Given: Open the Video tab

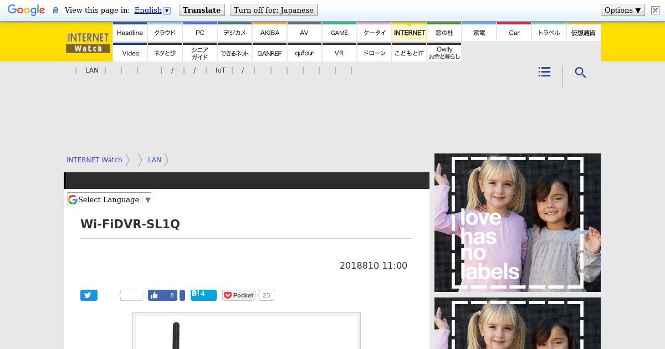Looking at the screenshot, I should [130, 53].
